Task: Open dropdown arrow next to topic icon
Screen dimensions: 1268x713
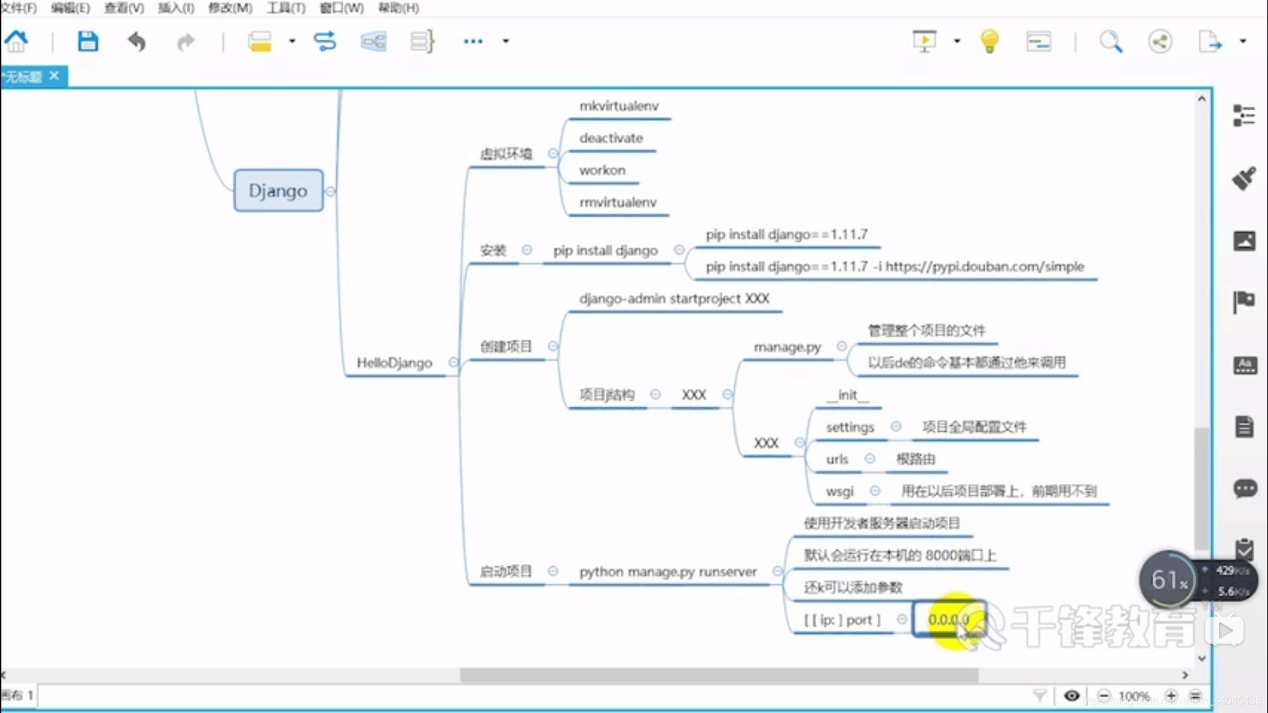Action: point(292,41)
